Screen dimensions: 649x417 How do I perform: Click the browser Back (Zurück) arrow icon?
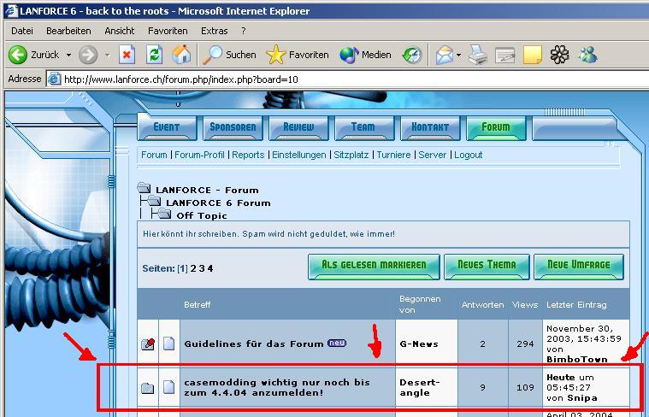click(x=18, y=55)
